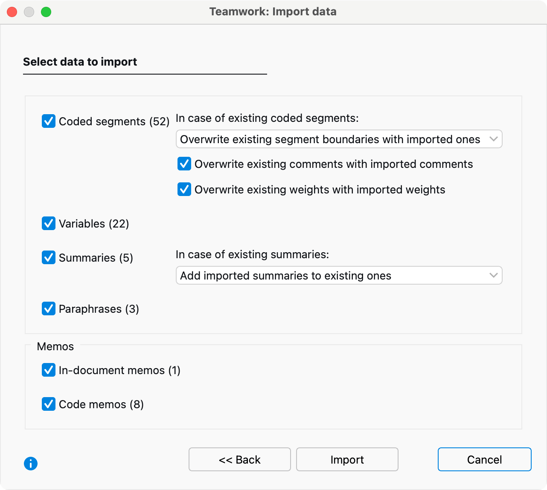Viewport: 547px width, 490px height.
Task: Click the blue info icon
Action: 30,464
